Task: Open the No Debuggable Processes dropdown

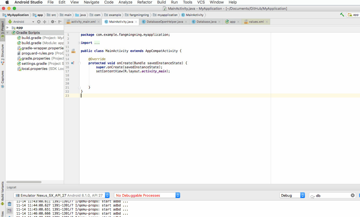Action: (177, 195)
